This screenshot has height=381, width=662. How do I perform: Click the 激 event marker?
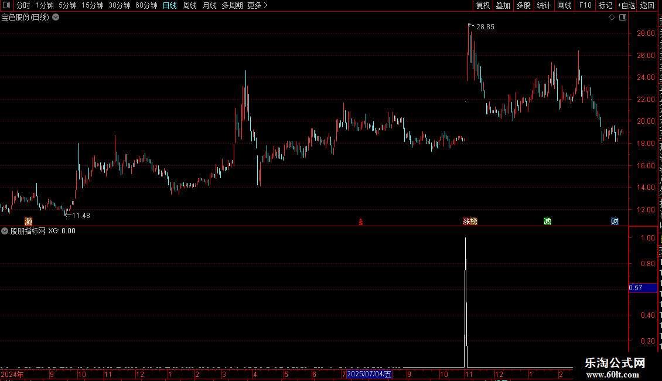click(x=28, y=222)
